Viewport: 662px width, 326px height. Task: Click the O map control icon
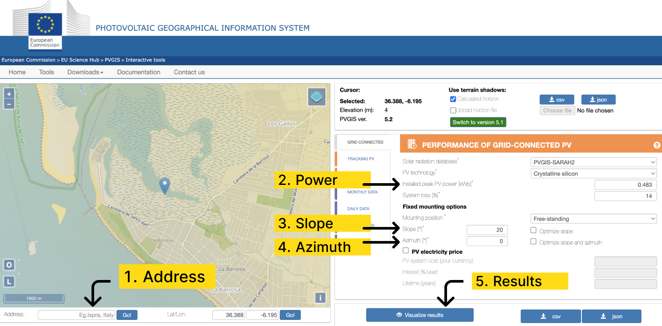coord(9,265)
